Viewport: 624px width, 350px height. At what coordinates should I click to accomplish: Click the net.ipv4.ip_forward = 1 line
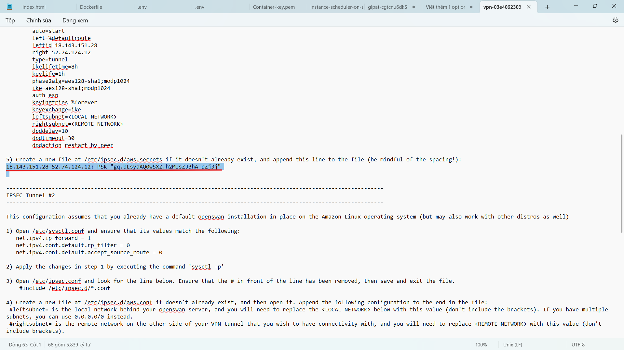pos(53,238)
